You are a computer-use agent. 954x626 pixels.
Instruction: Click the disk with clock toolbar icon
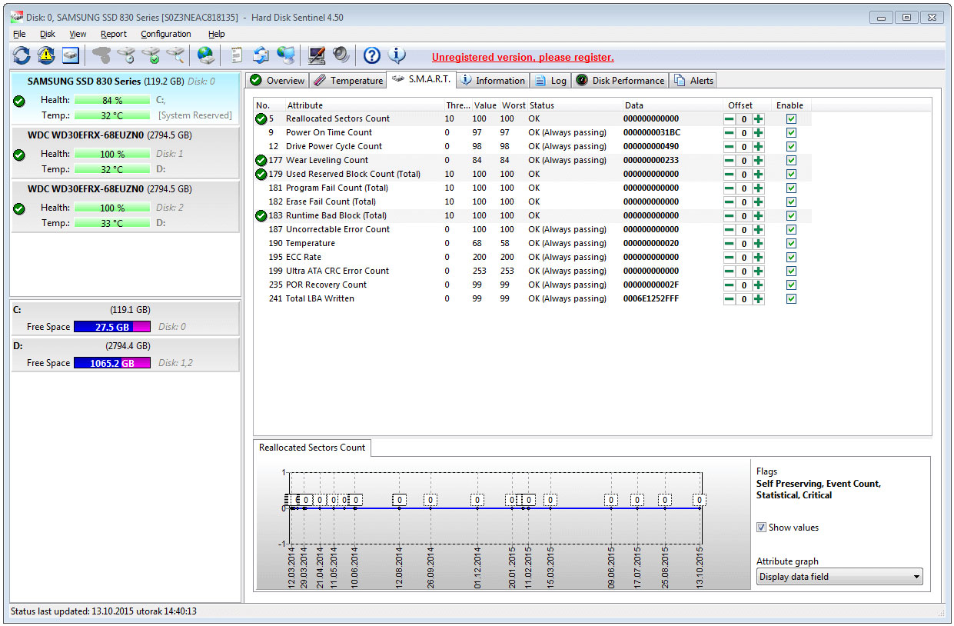pyautogui.click(x=126, y=55)
